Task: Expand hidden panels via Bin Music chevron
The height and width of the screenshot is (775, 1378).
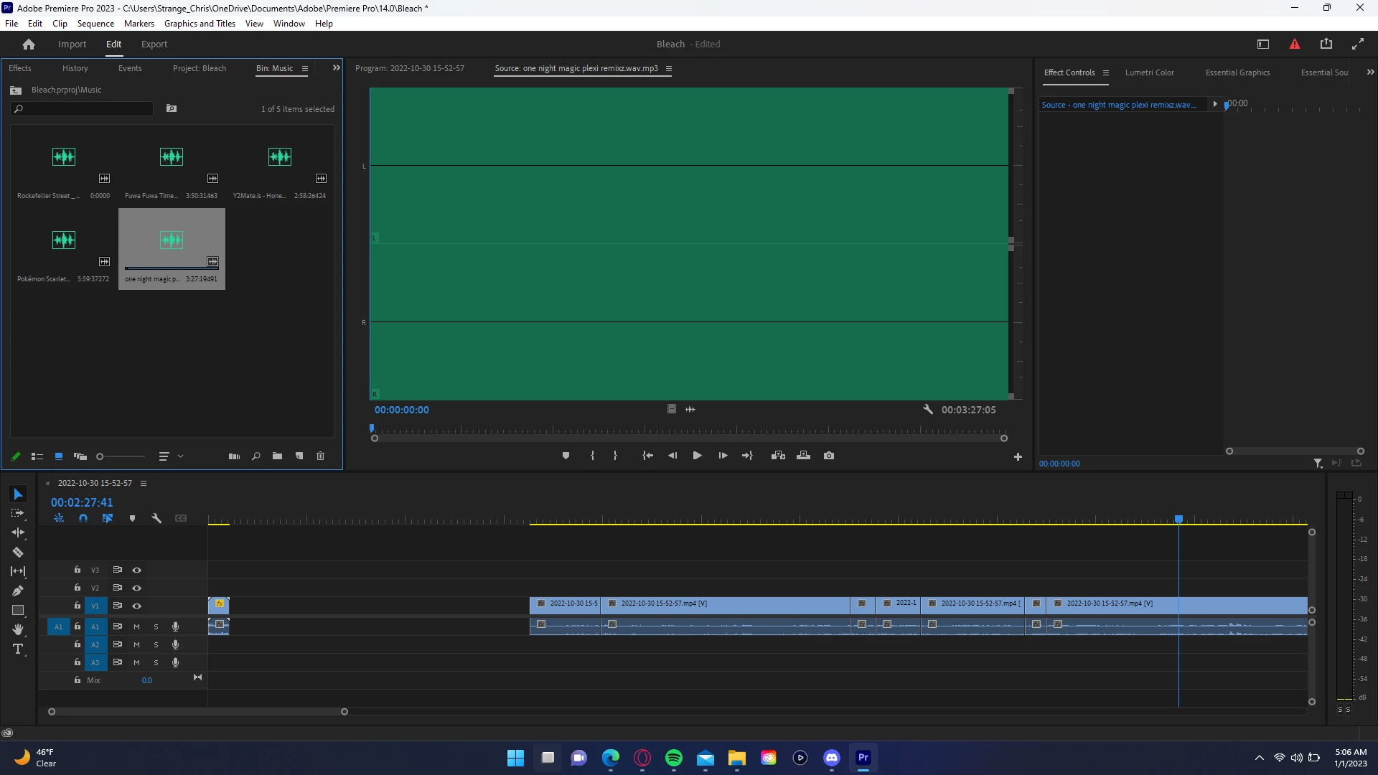Action: click(x=336, y=68)
